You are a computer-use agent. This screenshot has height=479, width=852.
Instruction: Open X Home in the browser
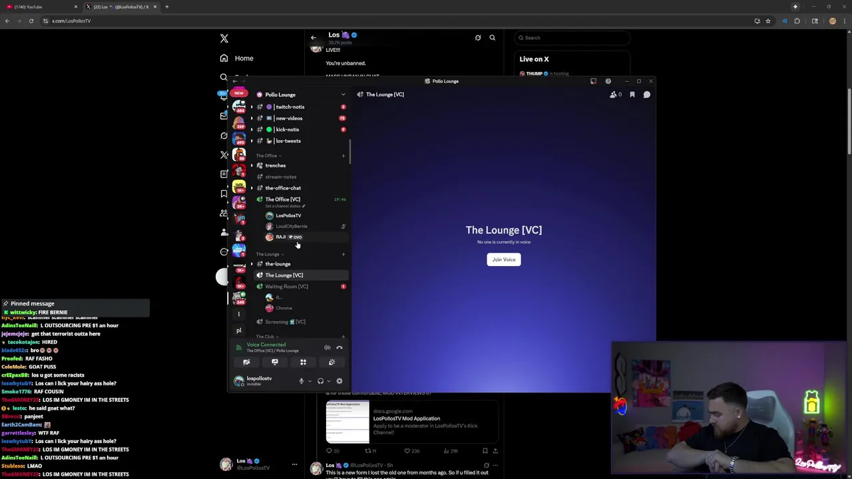(237, 58)
